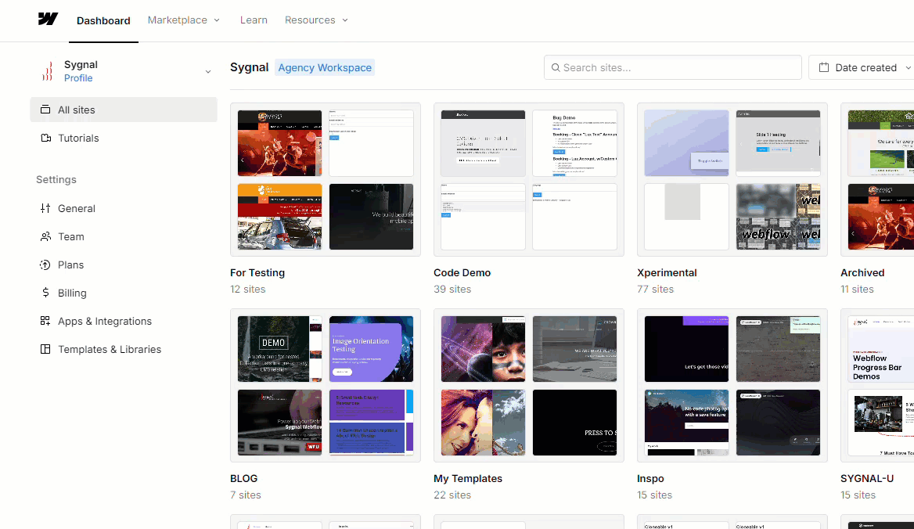Click the Webflow logo icon
Screen dimensions: 914x529
[48, 20]
